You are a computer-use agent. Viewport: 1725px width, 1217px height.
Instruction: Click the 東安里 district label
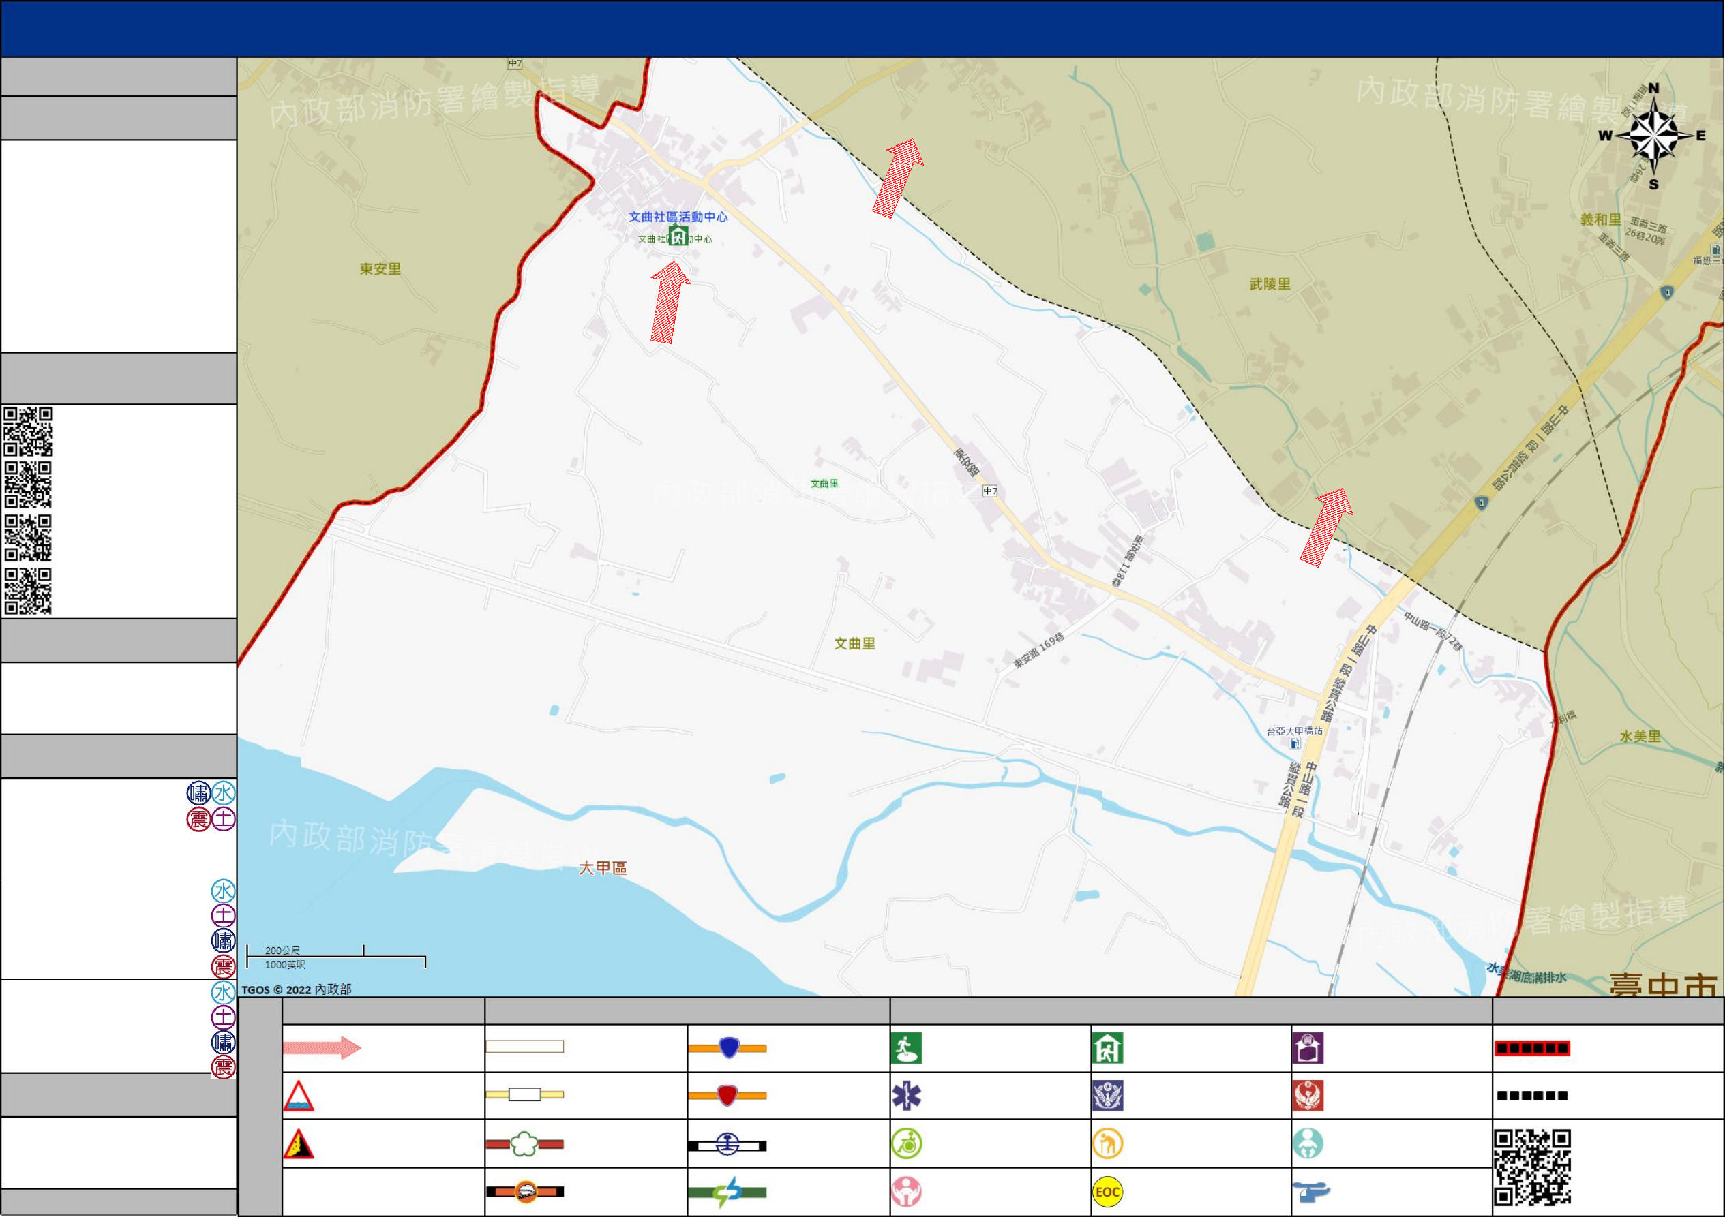point(380,268)
